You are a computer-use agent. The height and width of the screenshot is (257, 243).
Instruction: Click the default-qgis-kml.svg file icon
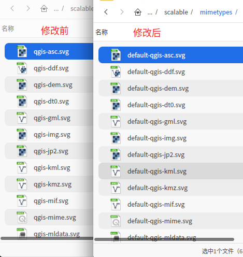pos(116,171)
